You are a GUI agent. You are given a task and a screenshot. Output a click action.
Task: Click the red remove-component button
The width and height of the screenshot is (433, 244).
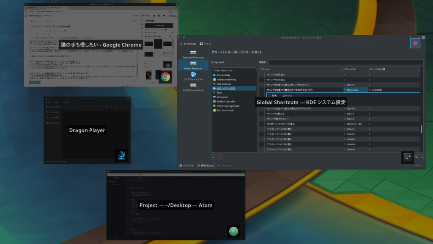221,157
